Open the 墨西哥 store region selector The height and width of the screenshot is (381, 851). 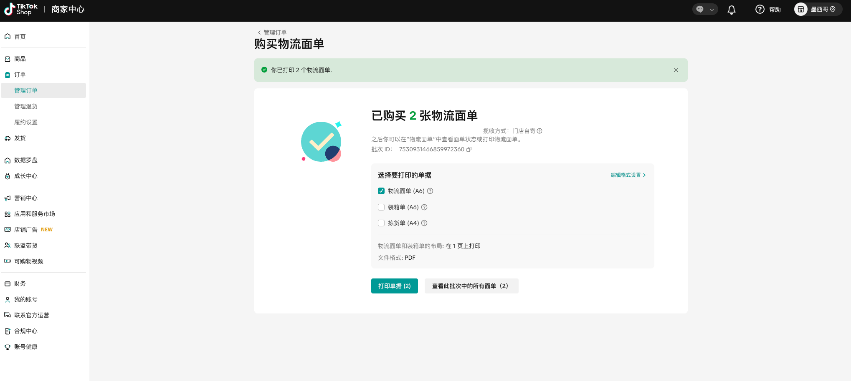(818, 9)
